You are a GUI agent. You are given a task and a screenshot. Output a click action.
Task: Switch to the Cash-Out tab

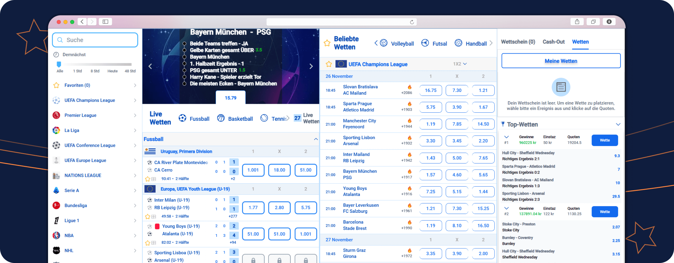554,42
